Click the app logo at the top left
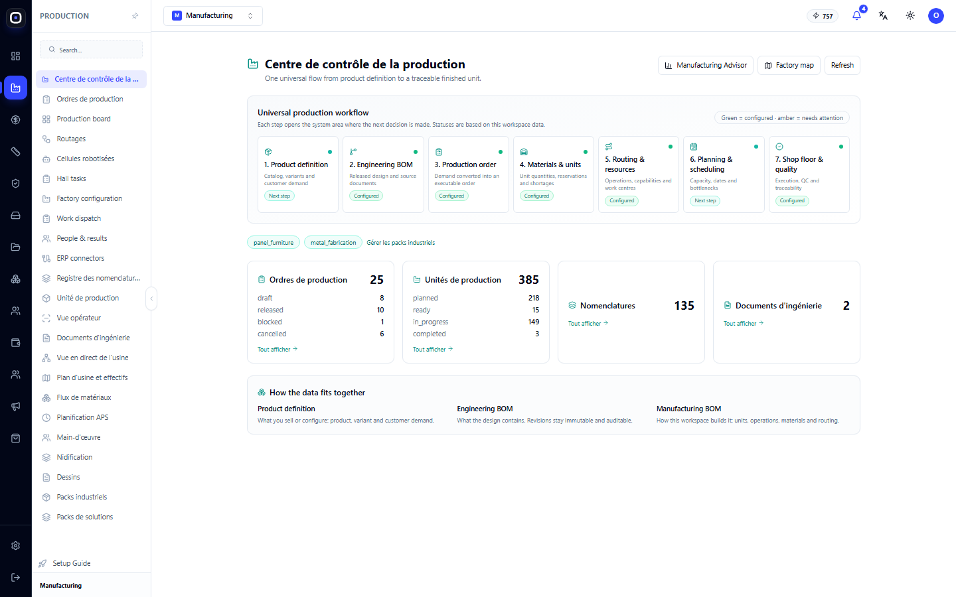This screenshot has height=597, width=956. [16, 18]
